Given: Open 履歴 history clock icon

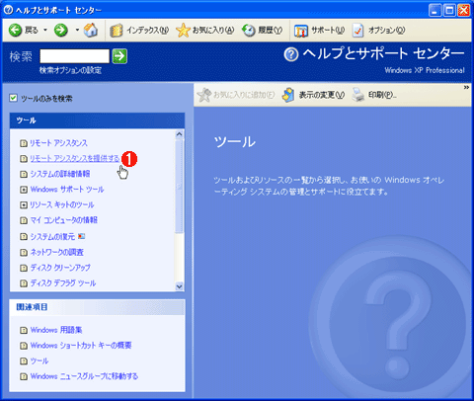Looking at the screenshot, I should click(x=249, y=31).
